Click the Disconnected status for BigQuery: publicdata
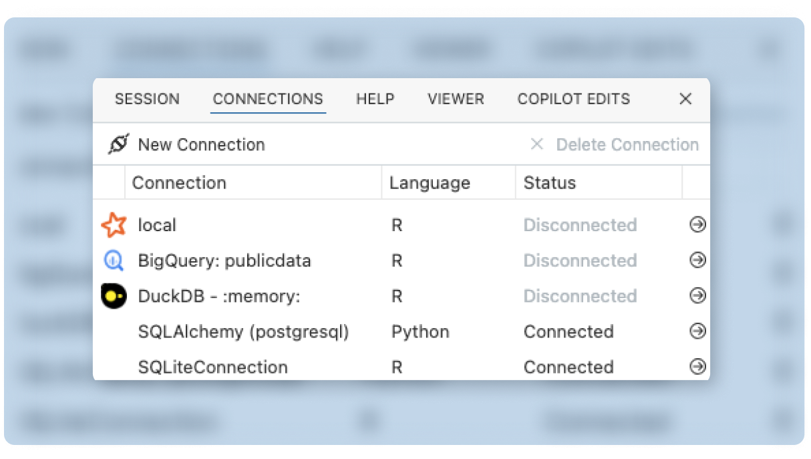 point(580,261)
